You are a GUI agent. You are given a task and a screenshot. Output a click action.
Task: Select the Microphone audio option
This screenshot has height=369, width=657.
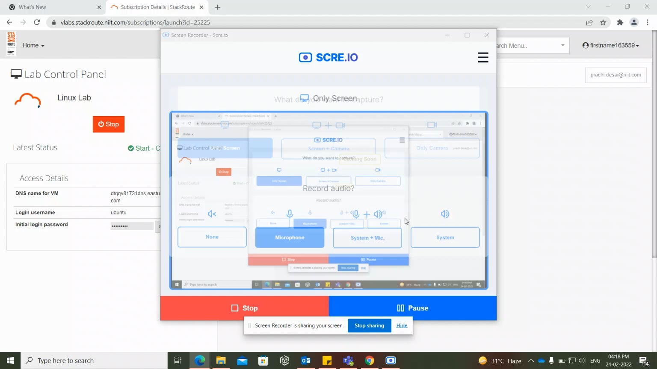pyautogui.click(x=290, y=237)
